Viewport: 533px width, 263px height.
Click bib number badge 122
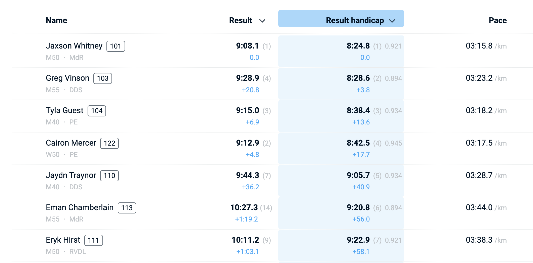pyautogui.click(x=109, y=143)
